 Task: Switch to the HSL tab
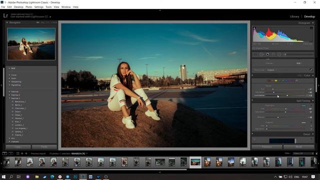299,75
